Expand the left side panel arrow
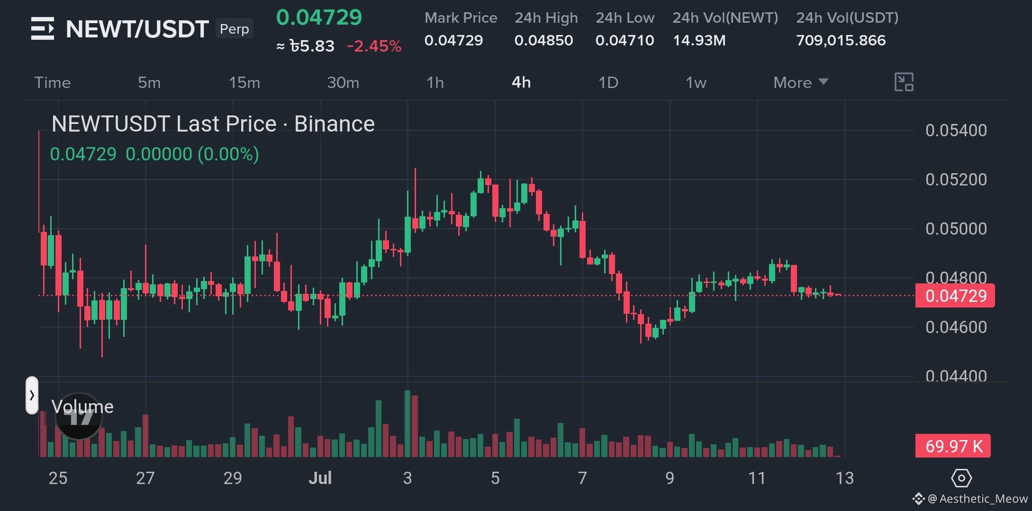 32,395
